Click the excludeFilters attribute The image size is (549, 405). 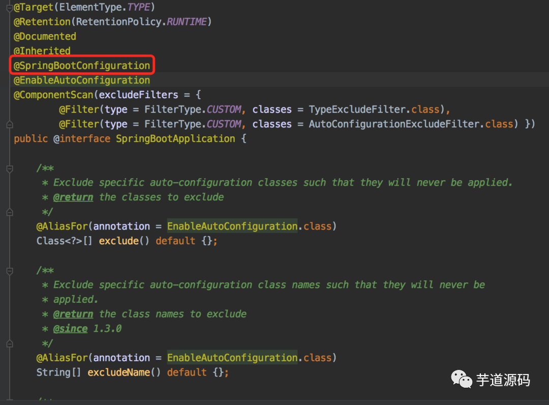pyautogui.click(x=138, y=95)
